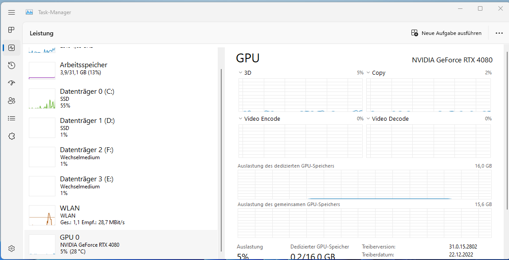Screen dimensions: 509x260
Task: Maximize the Task-Manager window
Action: click(480, 9)
